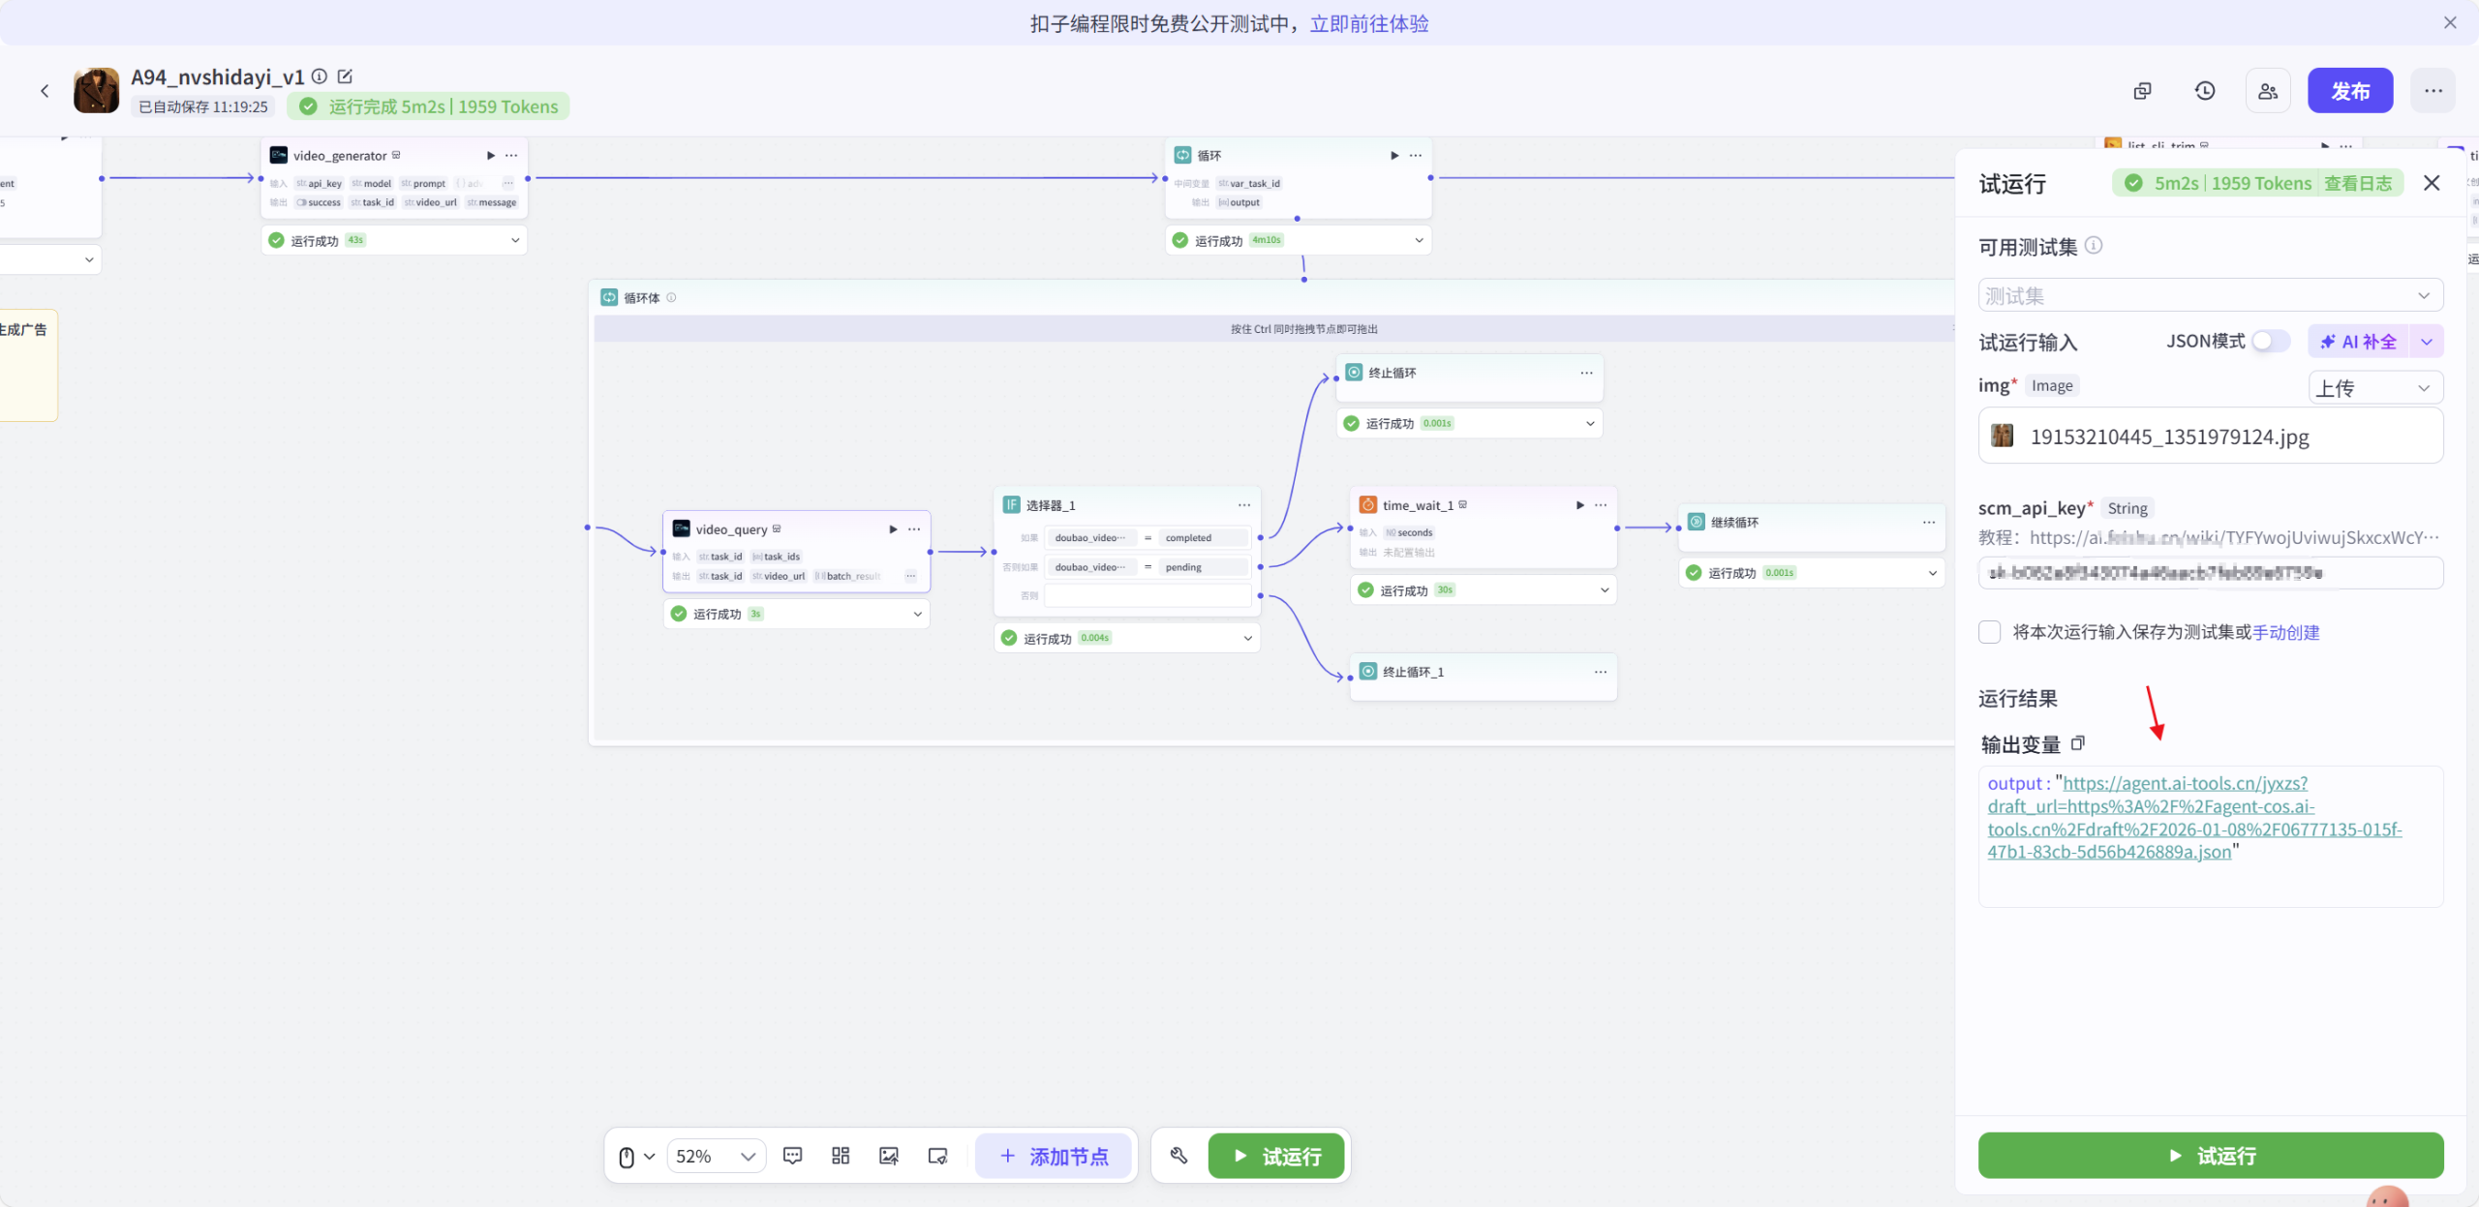Screen dimensions: 2479x1207
Task: Click the version history clock icon
Action: click(x=2205, y=91)
